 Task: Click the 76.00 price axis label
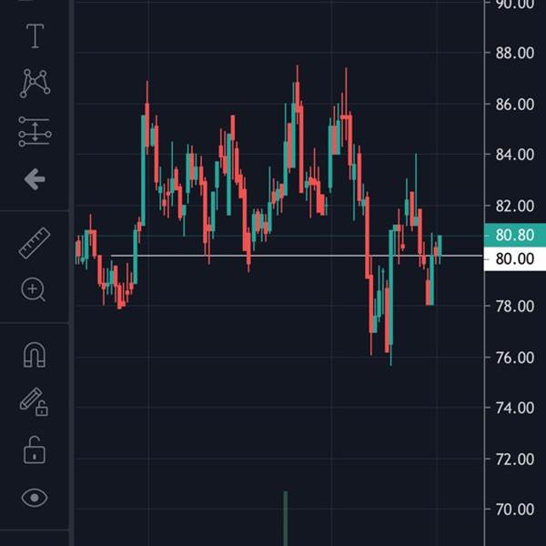pyautogui.click(x=515, y=358)
